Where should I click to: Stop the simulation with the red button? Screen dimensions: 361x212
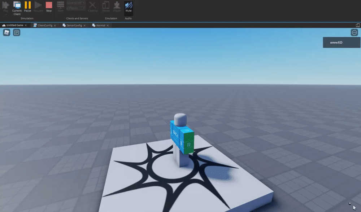49,6
